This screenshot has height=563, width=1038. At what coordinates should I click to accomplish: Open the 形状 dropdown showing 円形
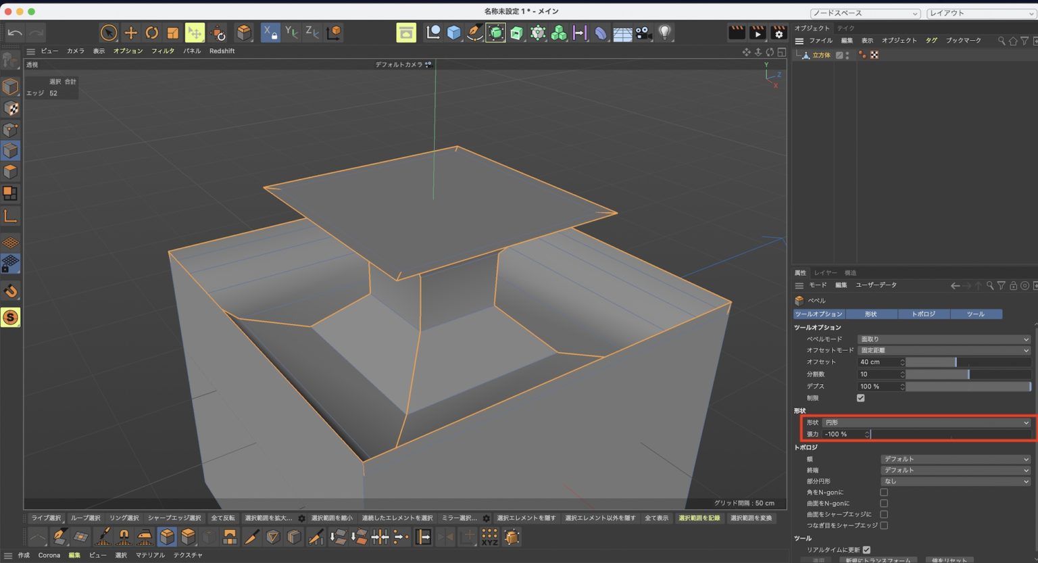click(x=926, y=422)
